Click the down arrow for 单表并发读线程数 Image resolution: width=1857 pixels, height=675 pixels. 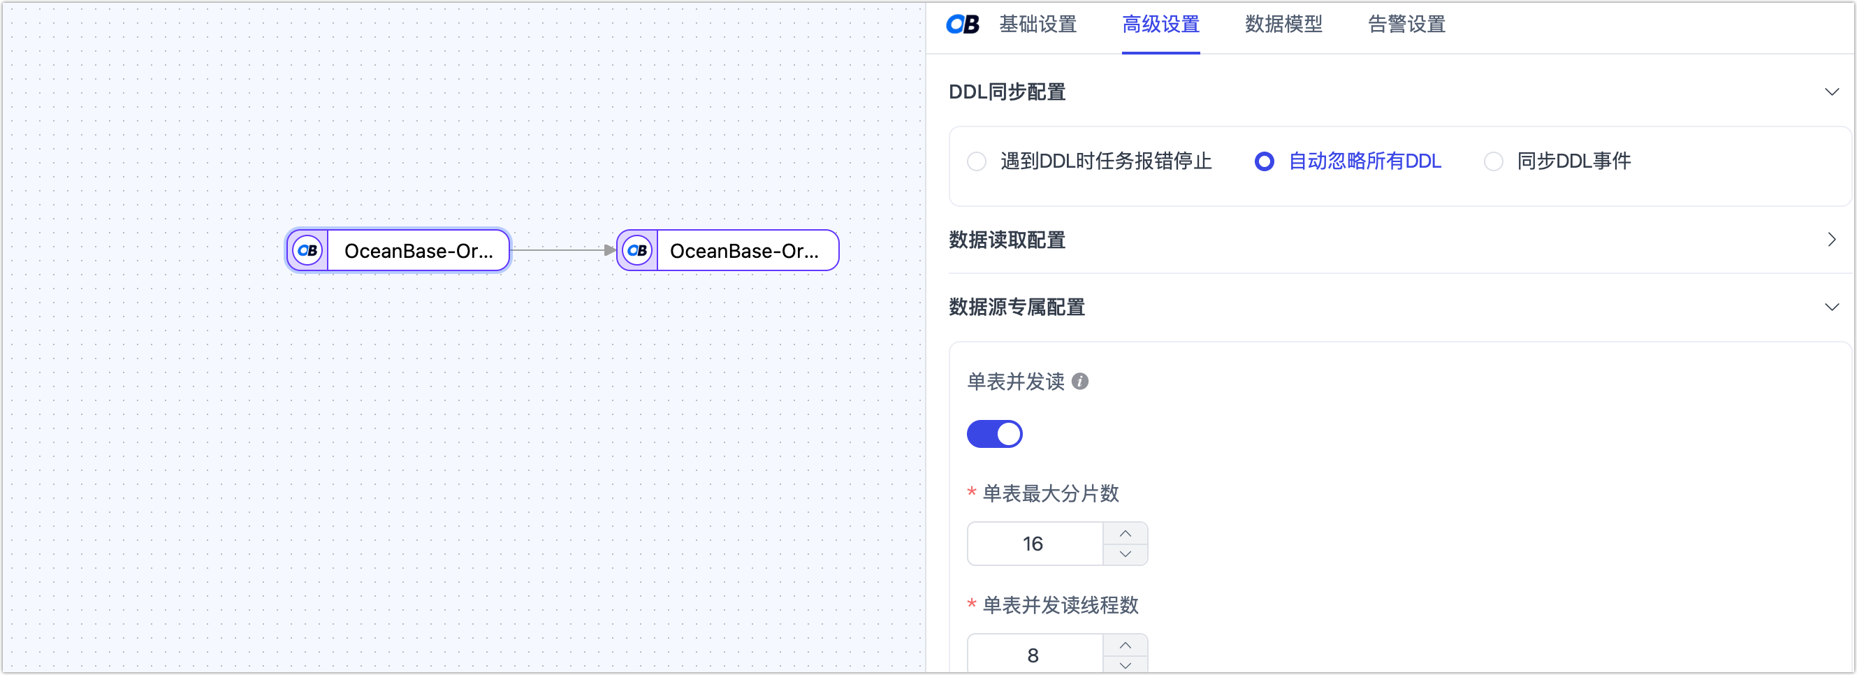point(1125,666)
